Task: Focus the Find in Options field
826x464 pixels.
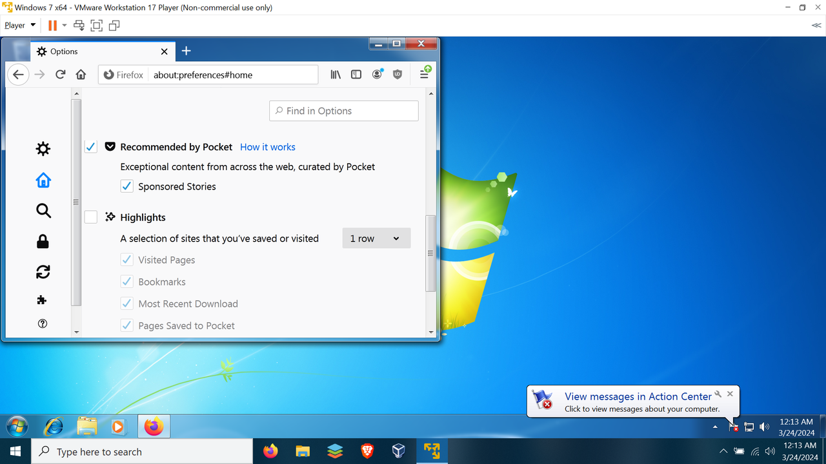Action: pos(344,111)
